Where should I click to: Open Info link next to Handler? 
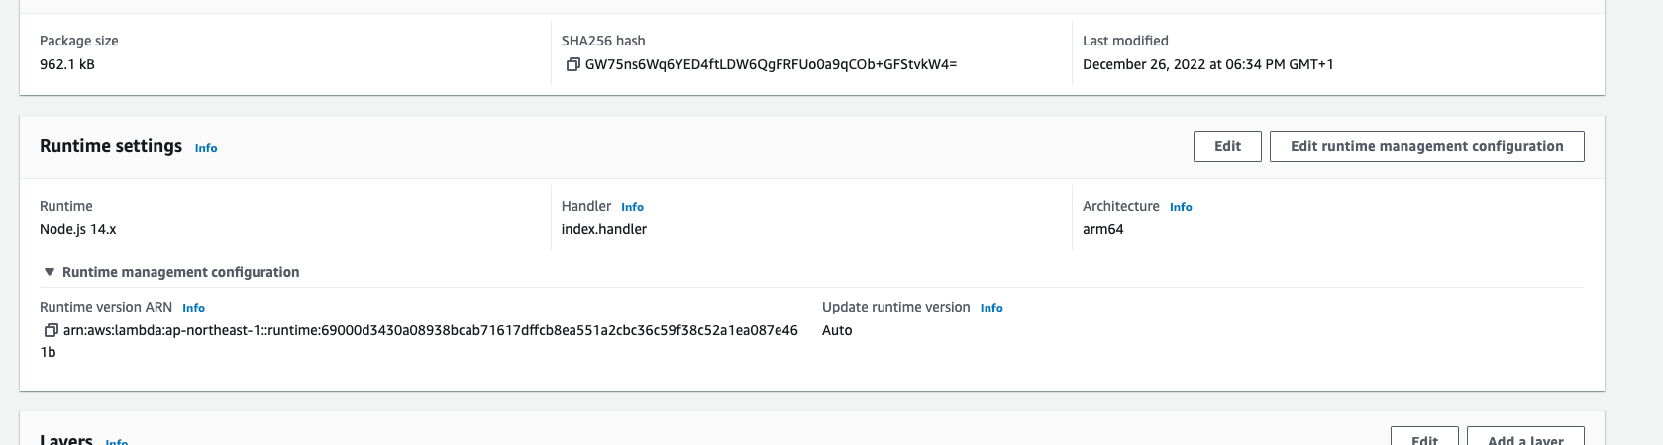pos(632,207)
